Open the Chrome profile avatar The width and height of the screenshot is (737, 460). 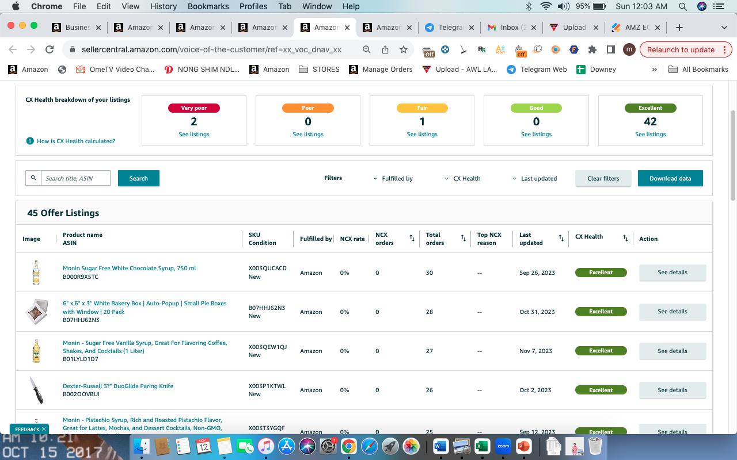pos(629,49)
